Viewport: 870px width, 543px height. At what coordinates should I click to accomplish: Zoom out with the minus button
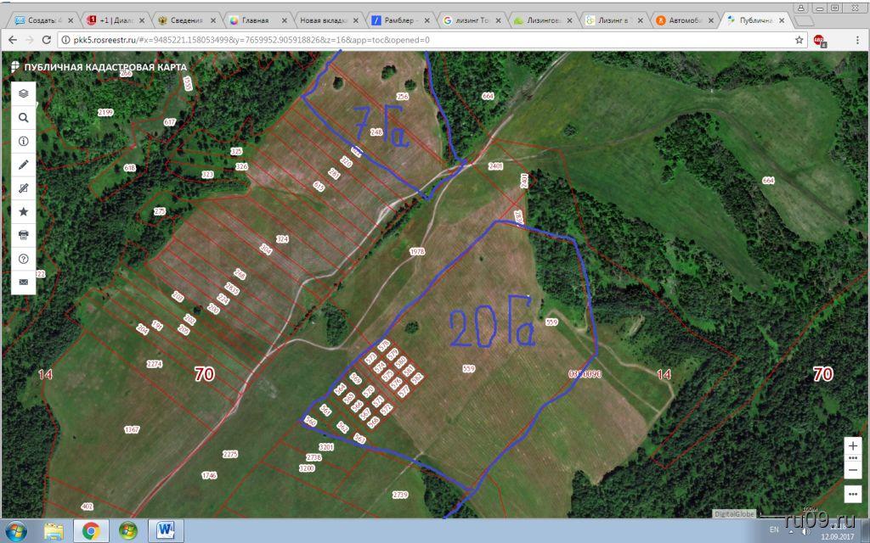click(853, 469)
